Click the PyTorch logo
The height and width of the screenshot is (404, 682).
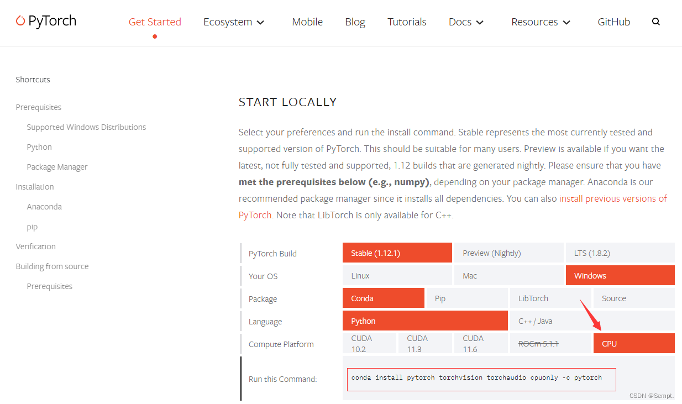coord(46,22)
